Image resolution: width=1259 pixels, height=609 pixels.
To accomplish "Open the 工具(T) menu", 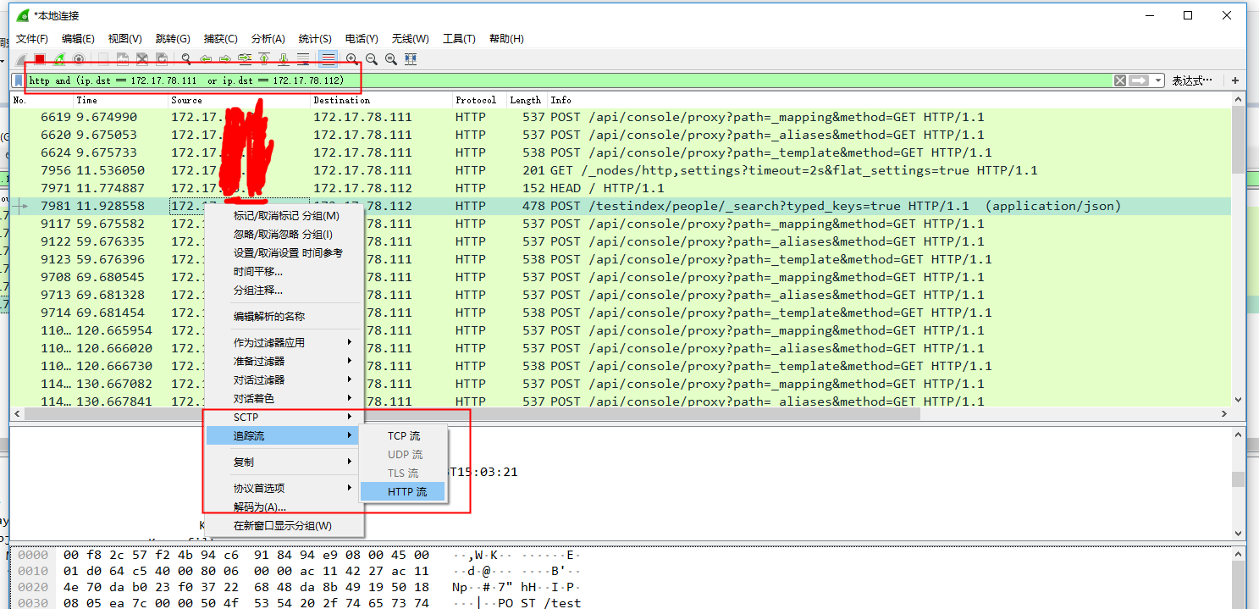I will point(459,39).
